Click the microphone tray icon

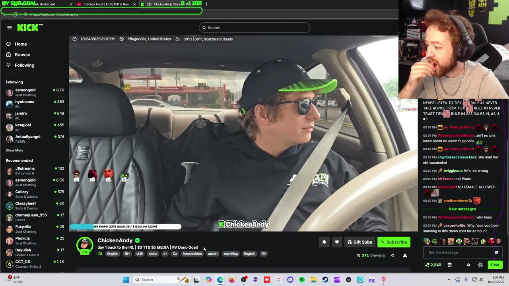tap(466, 280)
